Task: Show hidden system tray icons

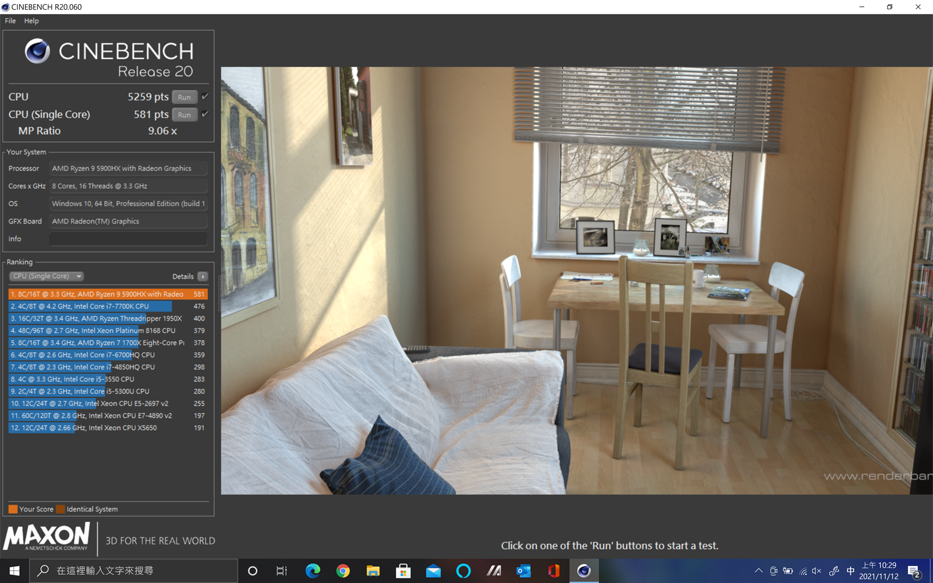Action: (x=758, y=571)
